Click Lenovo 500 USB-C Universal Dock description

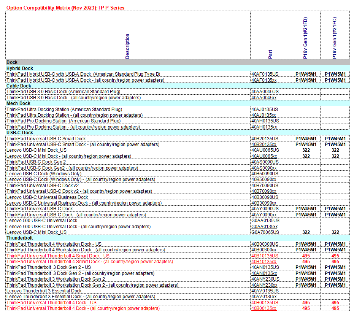click(x=42, y=221)
